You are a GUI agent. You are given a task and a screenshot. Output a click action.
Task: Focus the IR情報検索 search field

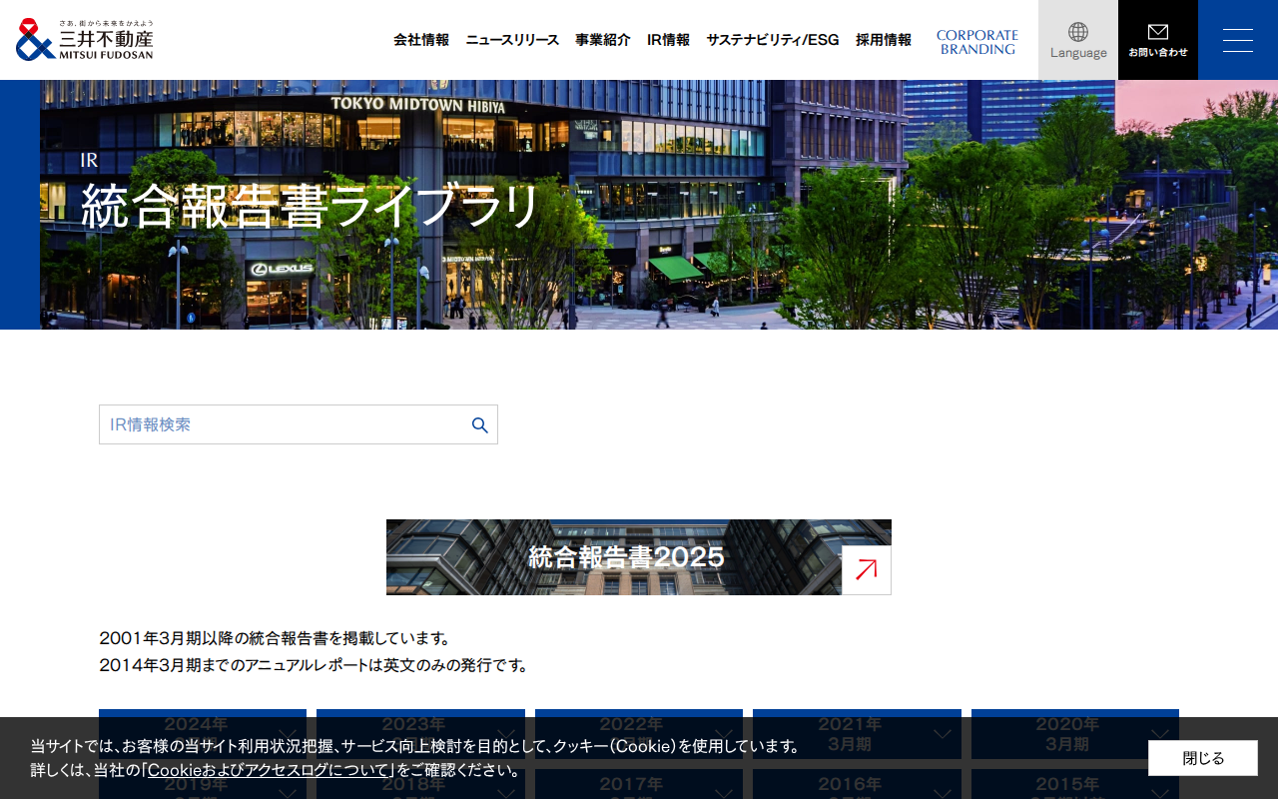point(299,424)
